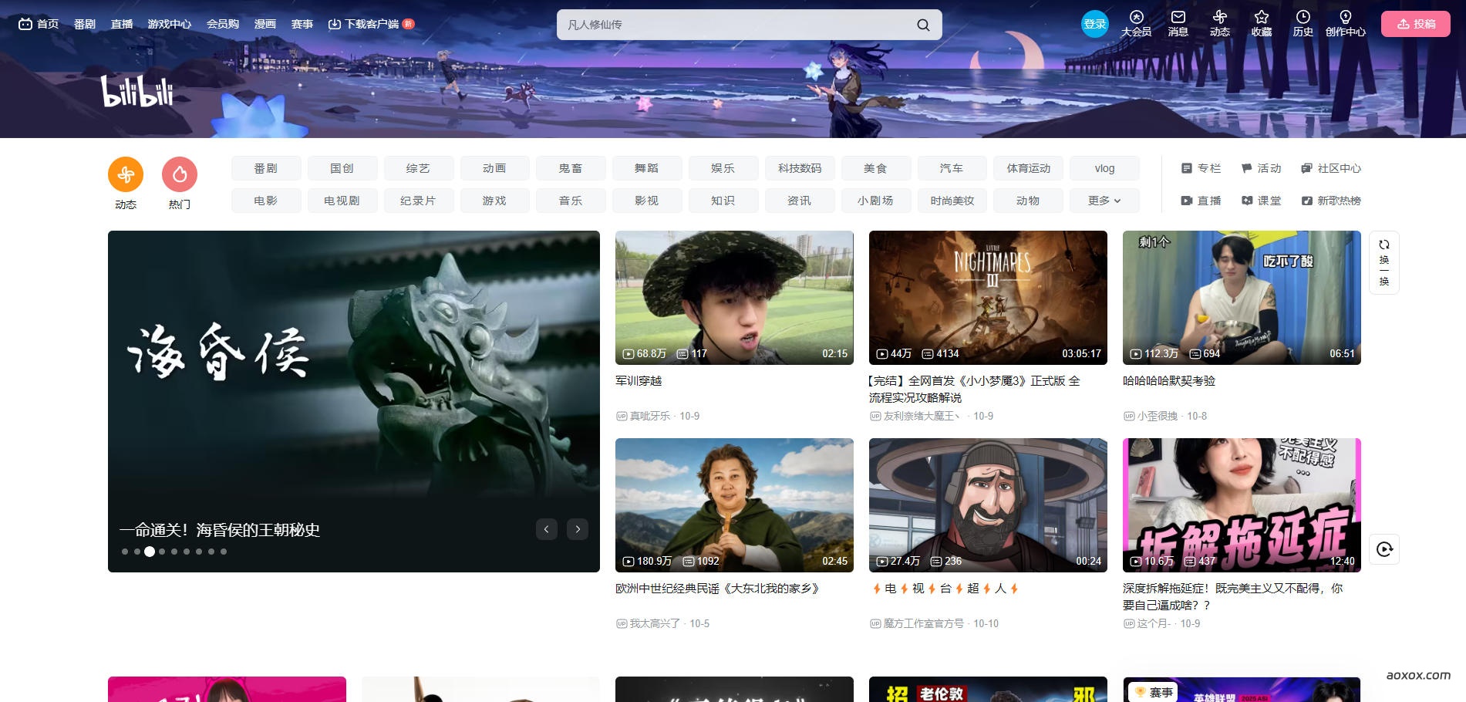Image resolution: width=1466 pixels, height=702 pixels.
Task: Click the 热门 flame icon
Action: coord(180,175)
